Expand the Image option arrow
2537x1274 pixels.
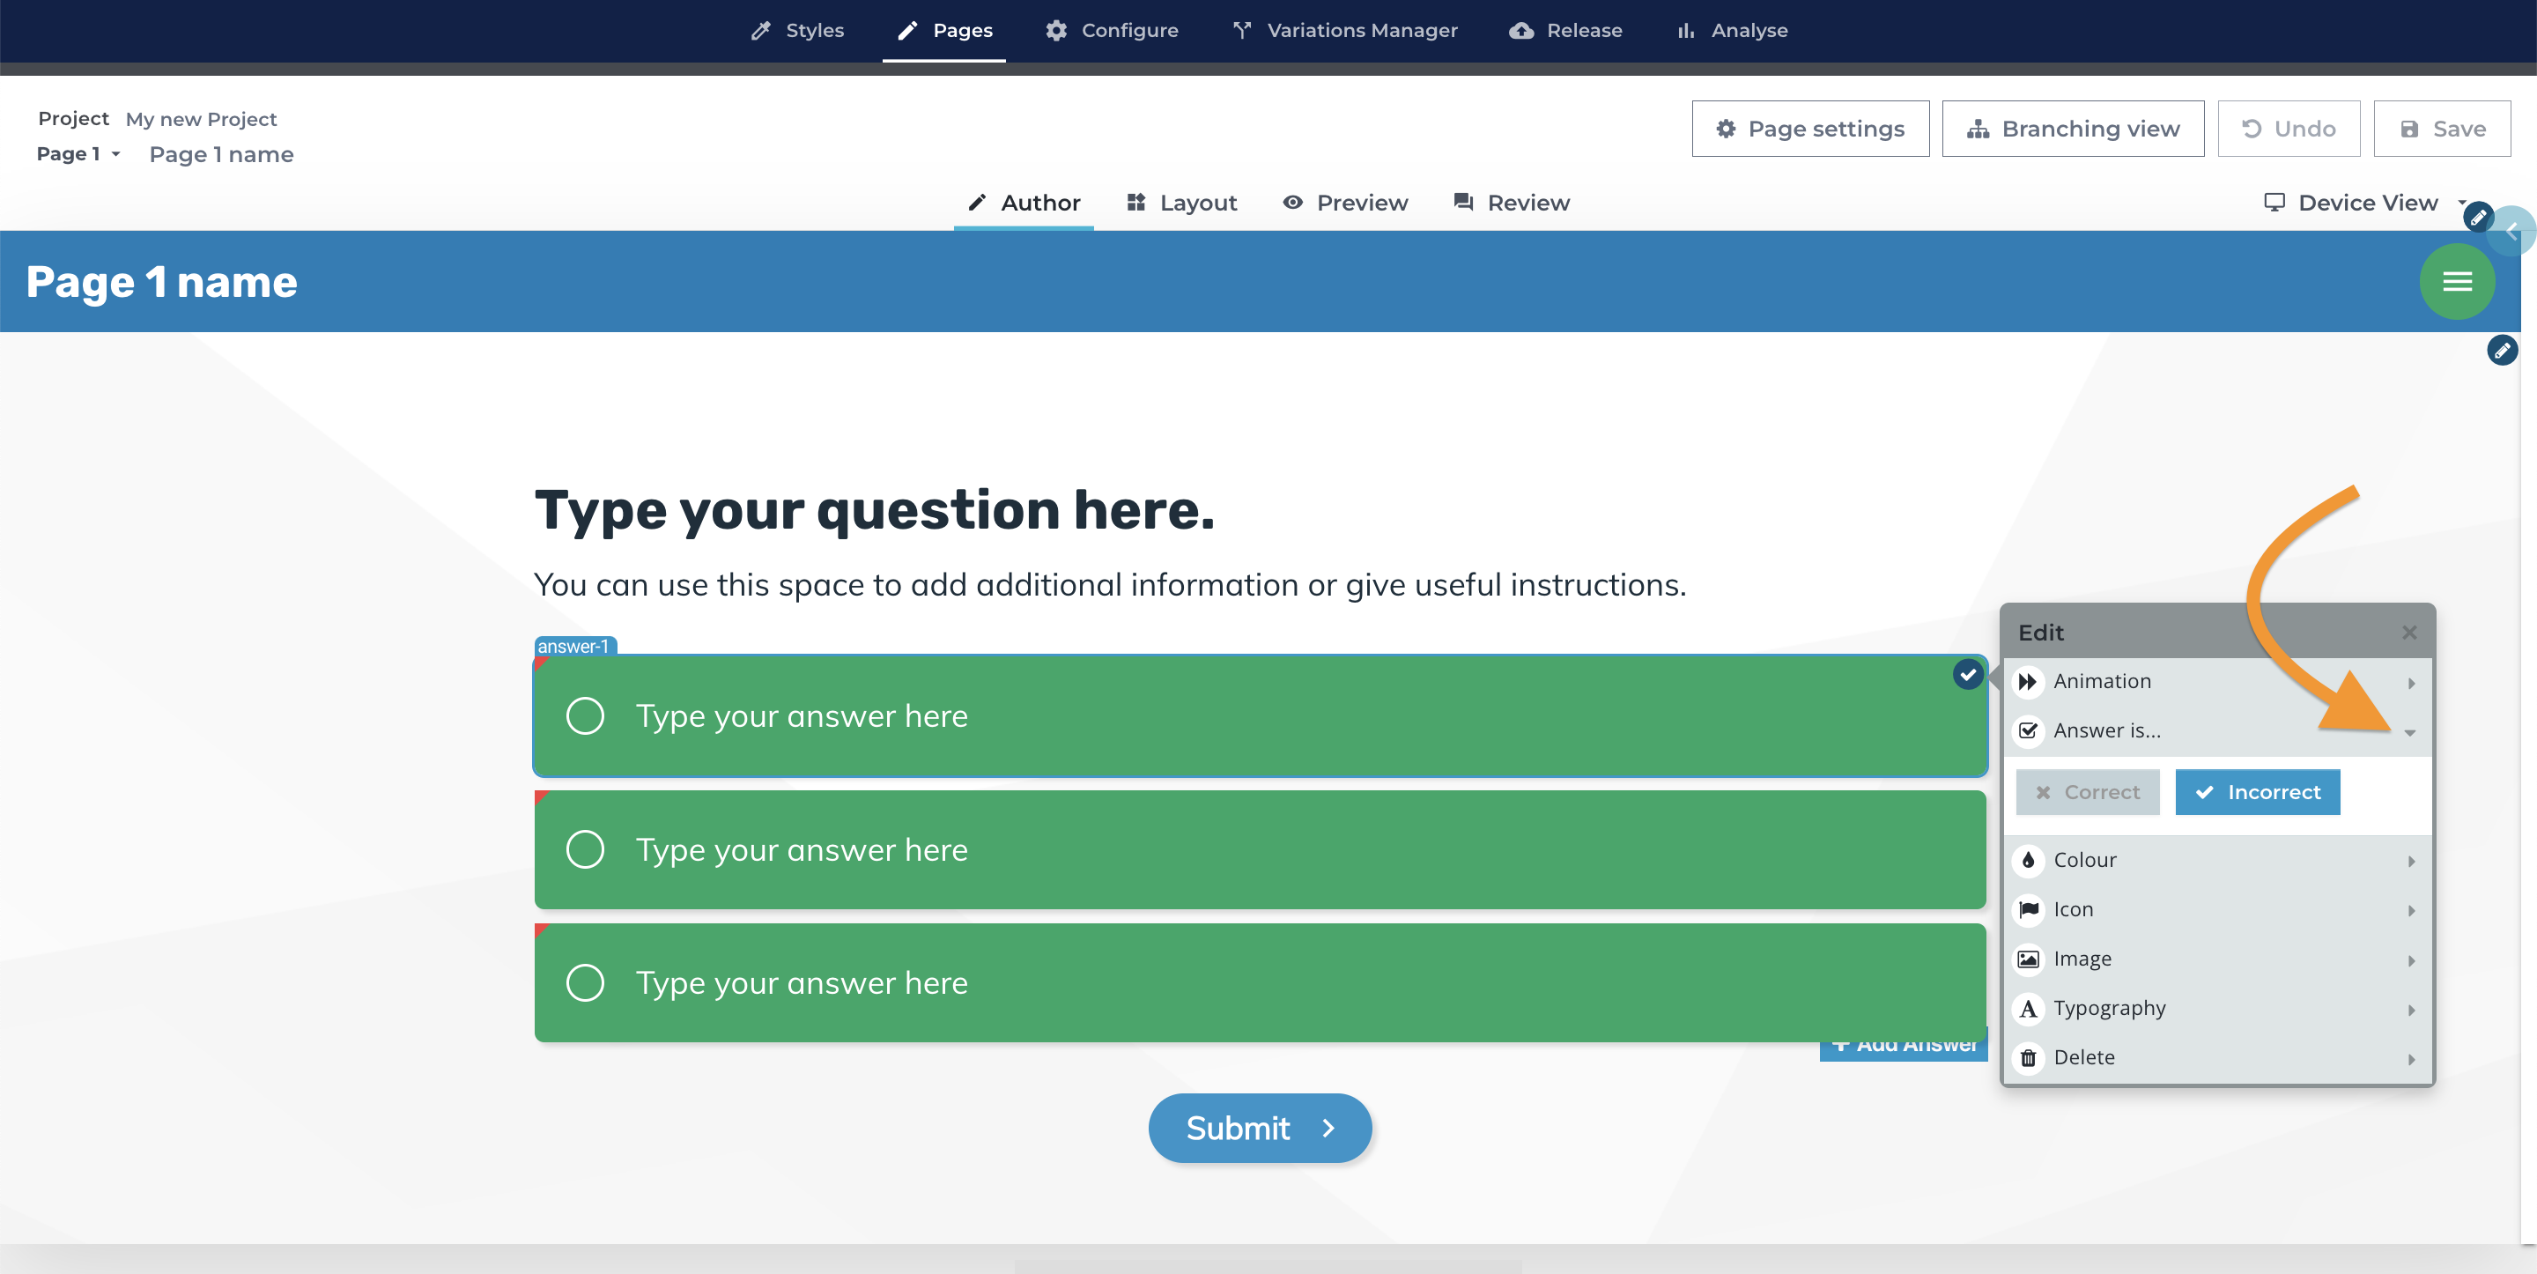(2410, 960)
